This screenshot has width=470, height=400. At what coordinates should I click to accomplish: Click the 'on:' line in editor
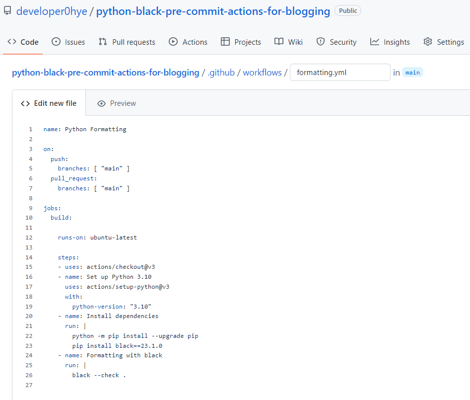click(49, 149)
